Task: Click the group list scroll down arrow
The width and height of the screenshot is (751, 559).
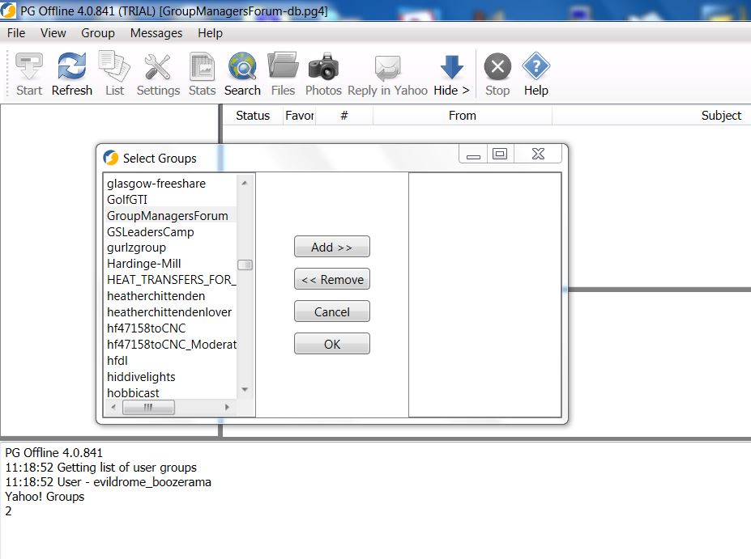Action: (245, 390)
